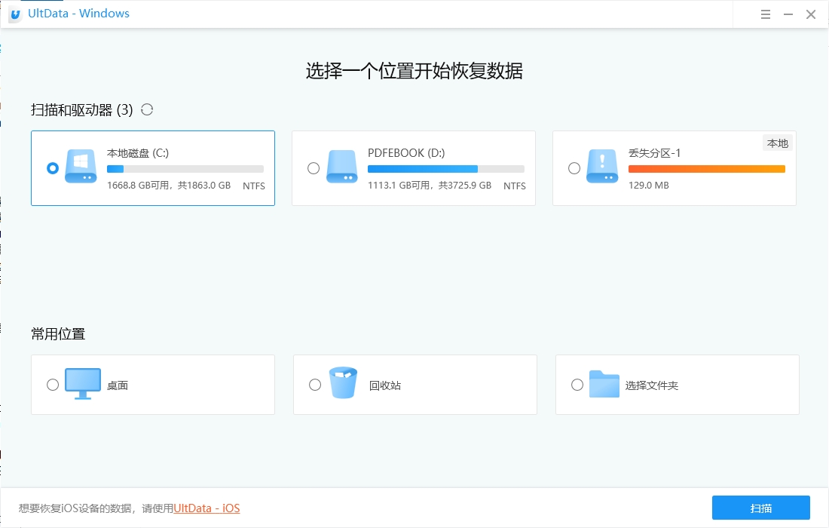Click the UltData logo icon in title bar
This screenshot has height=528, width=829.
(x=15, y=14)
